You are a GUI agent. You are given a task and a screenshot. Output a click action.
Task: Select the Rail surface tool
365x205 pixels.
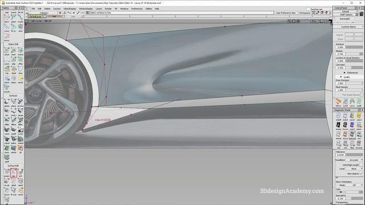pyautogui.click(x=14, y=111)
